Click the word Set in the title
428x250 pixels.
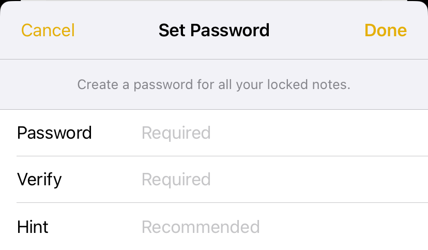click(x=172, y=30)
